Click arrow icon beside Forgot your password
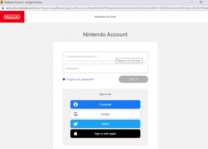The height and width of the screenshot is (149, 208). [x=64, y=79]
